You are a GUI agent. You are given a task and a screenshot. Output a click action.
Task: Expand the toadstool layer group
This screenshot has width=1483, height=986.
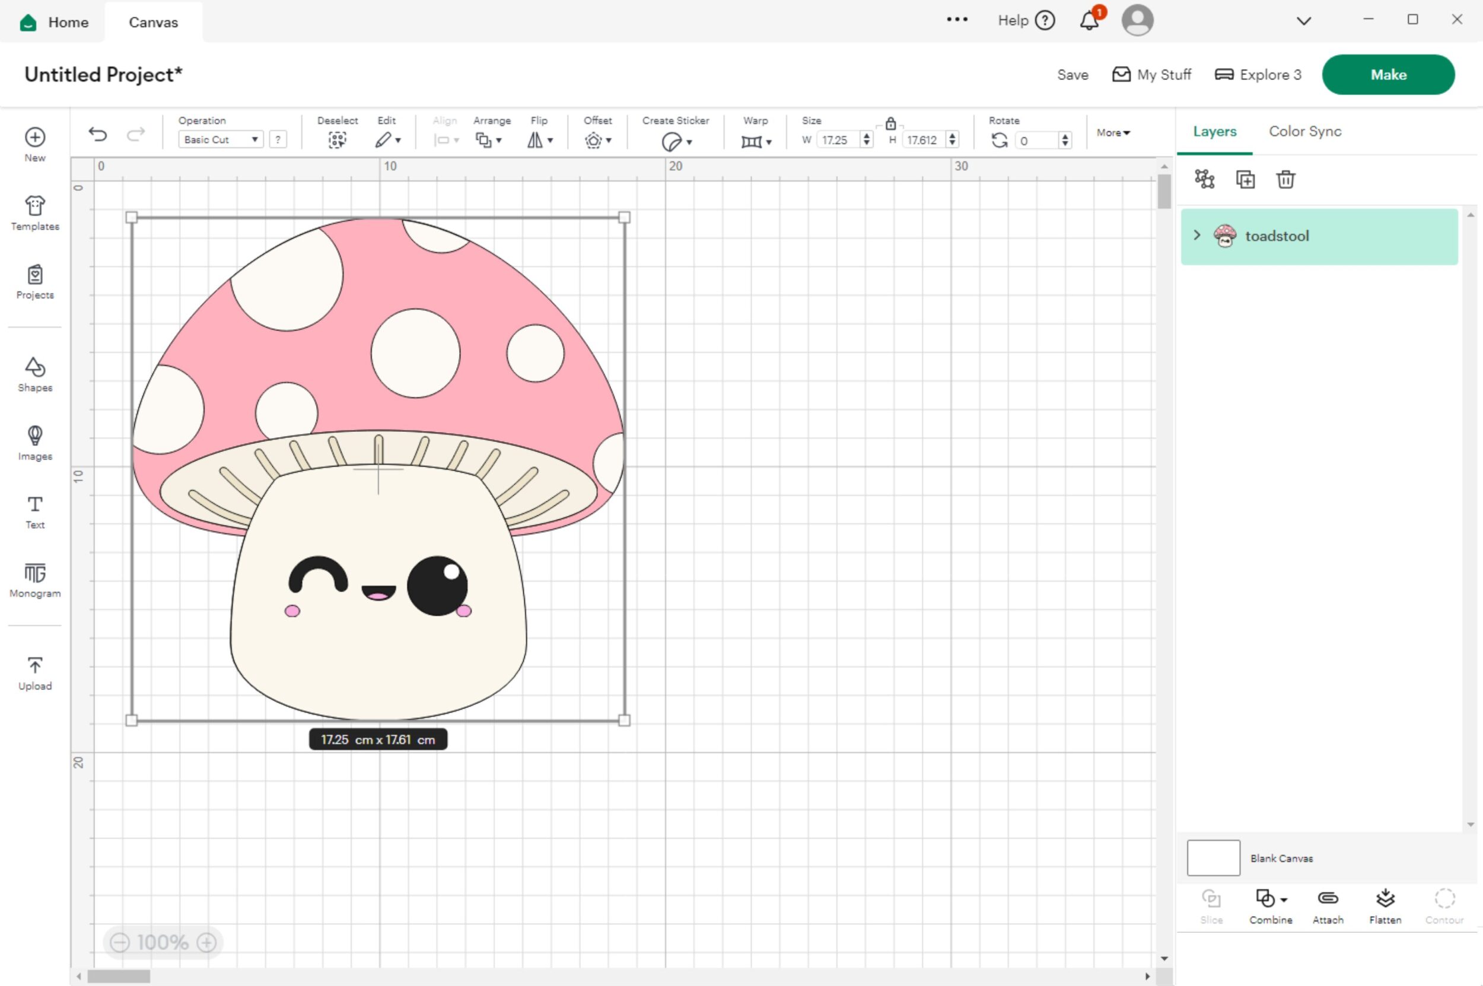point(1197,235)
